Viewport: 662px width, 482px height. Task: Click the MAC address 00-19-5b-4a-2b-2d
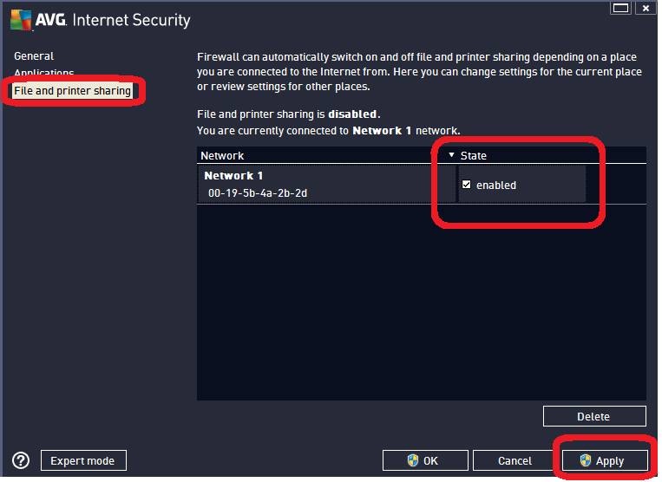coord(257,193)
